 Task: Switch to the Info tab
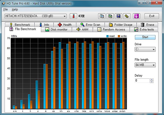pyautogui.click(x=44, y=25)
